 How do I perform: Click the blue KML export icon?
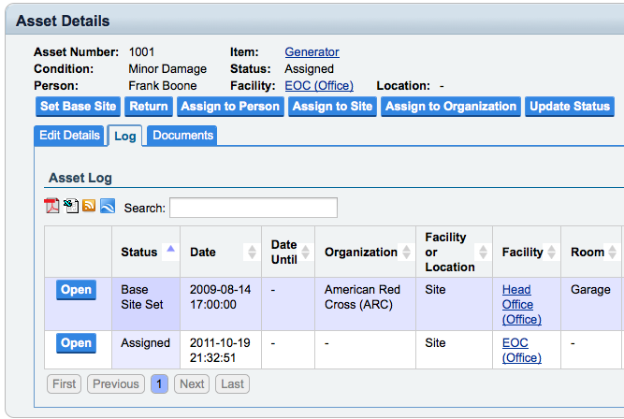point(108,207)
